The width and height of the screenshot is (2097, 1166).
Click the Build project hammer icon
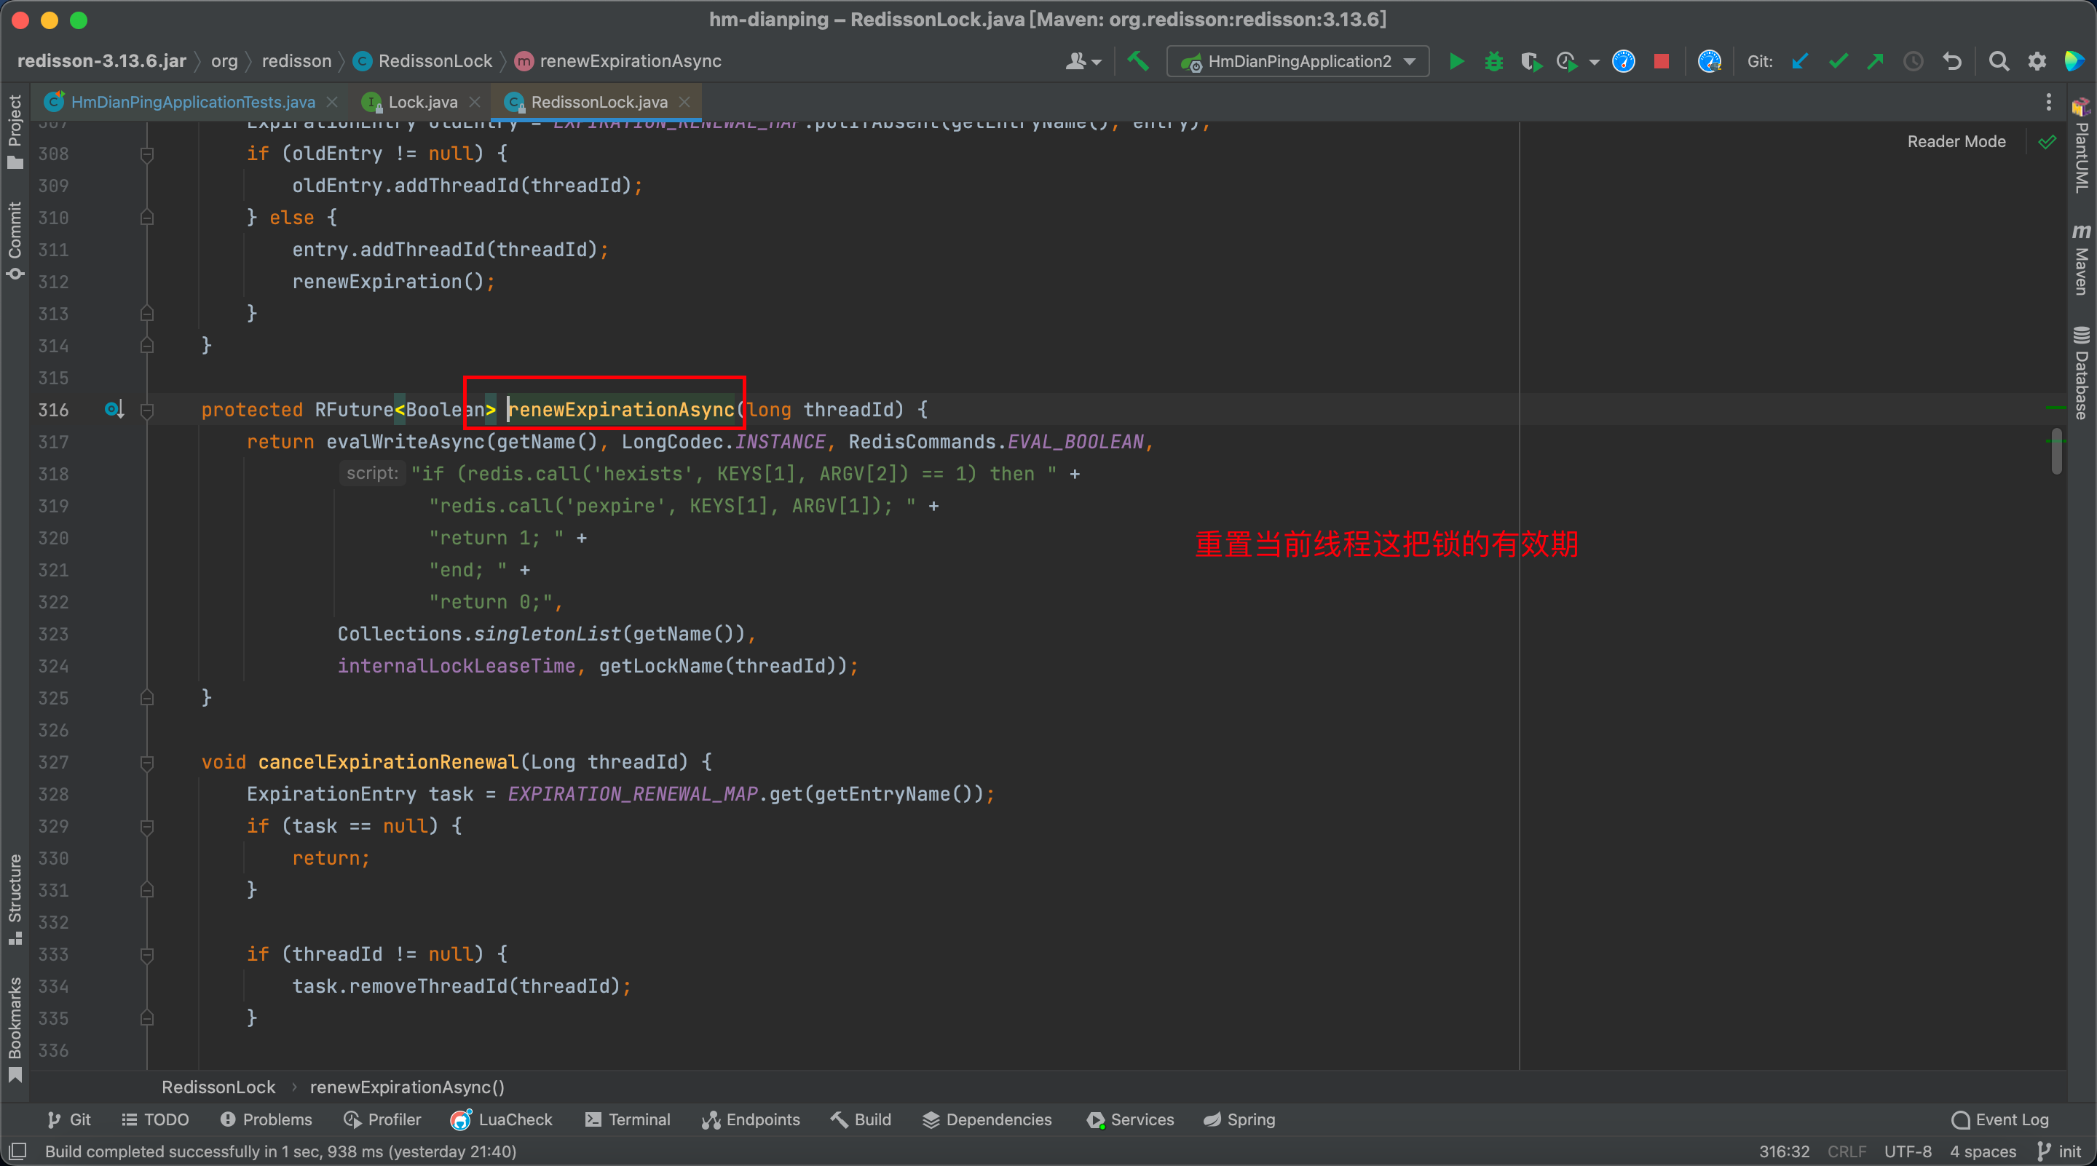coord(1138,61)
